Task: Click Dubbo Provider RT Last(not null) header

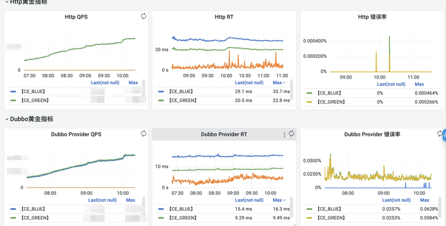Action: coord(249,200)
